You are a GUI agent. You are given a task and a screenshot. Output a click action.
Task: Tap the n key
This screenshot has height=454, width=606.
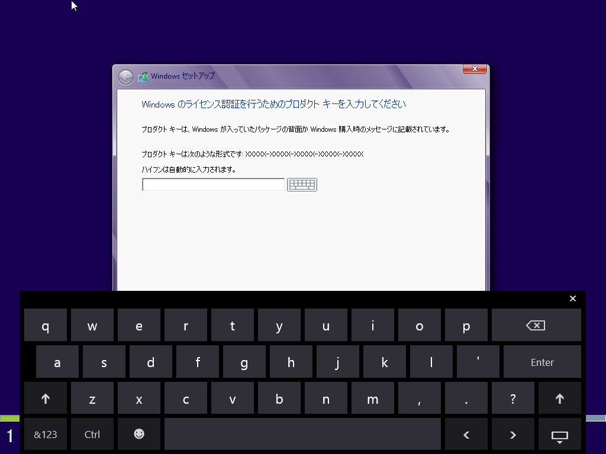coord(326,398)
